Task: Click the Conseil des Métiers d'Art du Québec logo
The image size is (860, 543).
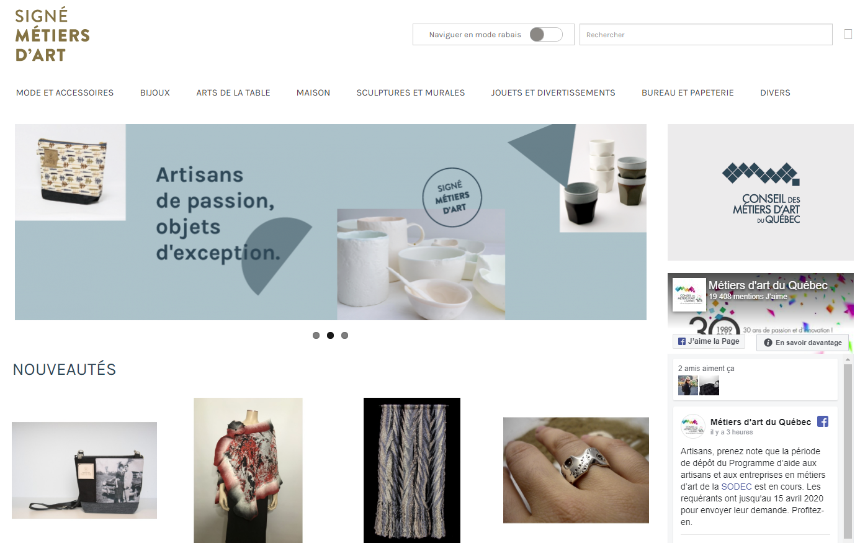Action: click(x=761, y=192)
